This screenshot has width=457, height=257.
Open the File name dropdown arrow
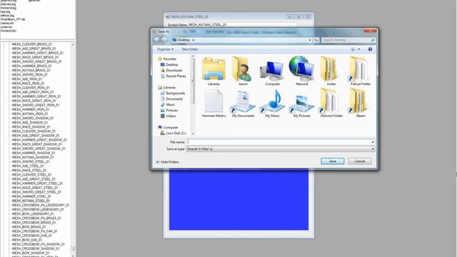pos(373,142)
